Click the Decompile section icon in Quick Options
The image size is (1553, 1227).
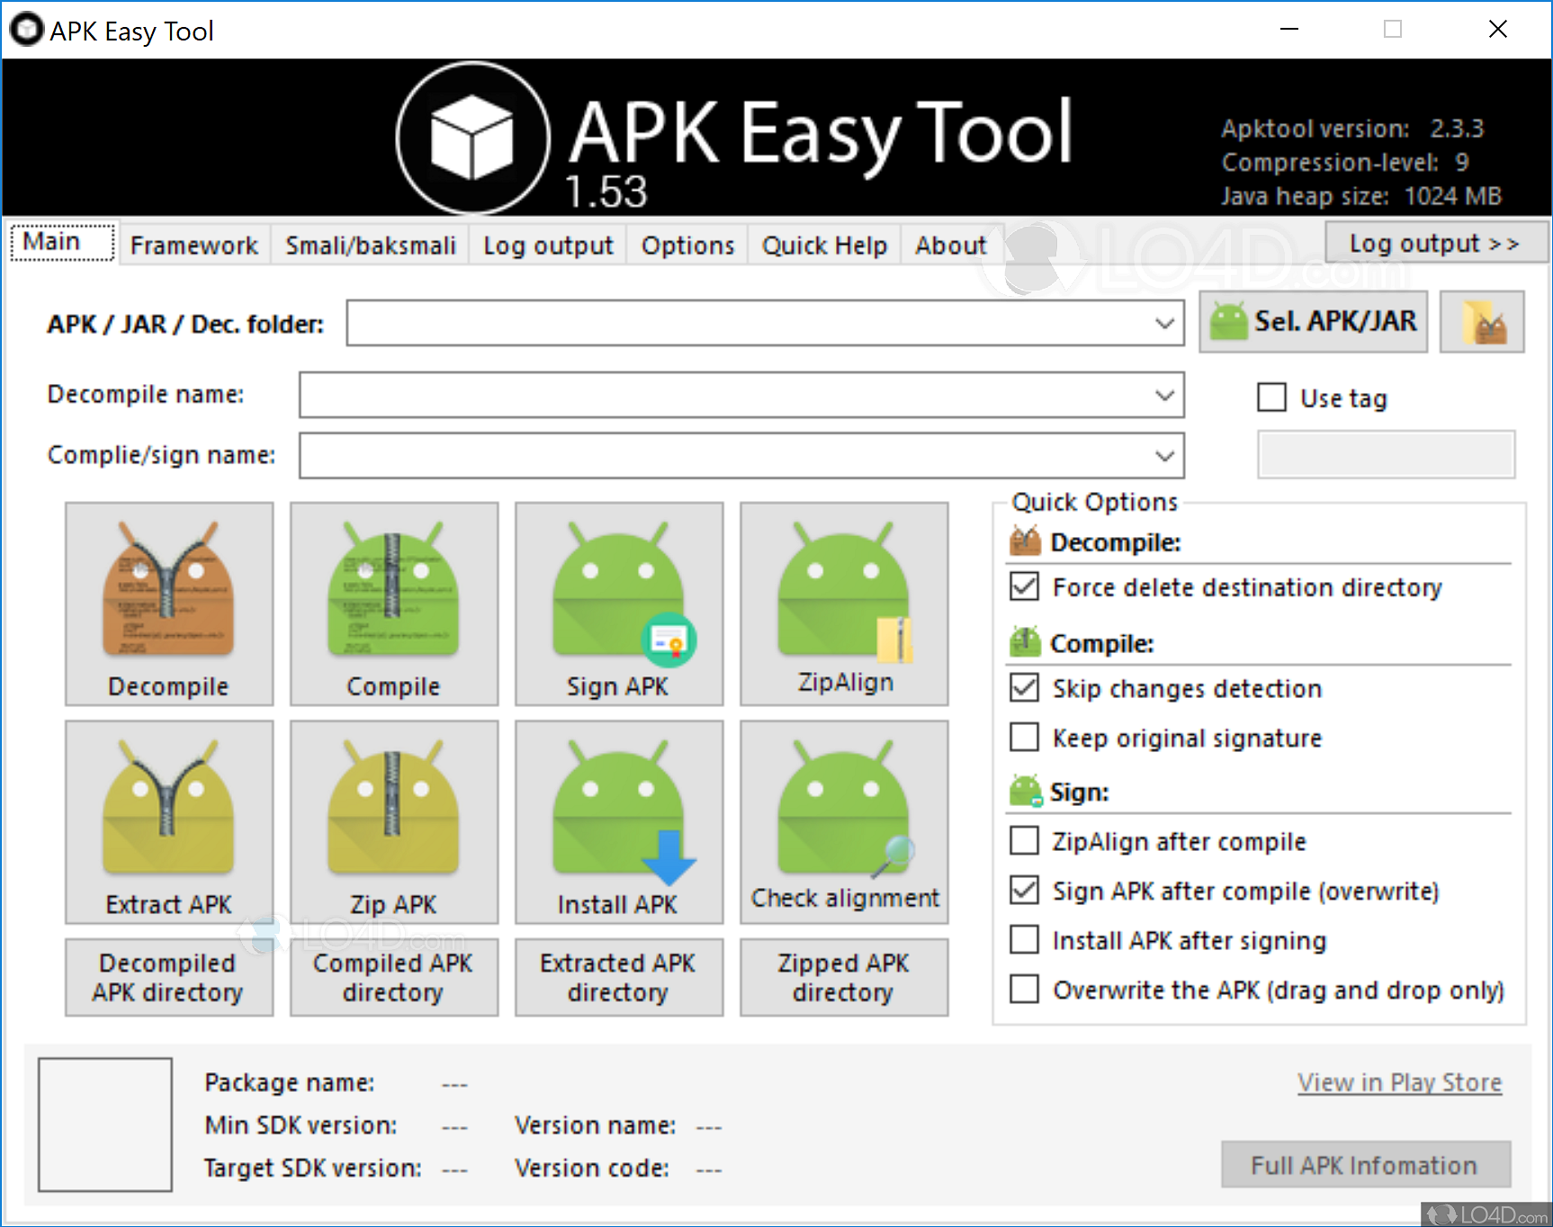coord(1025,542)
